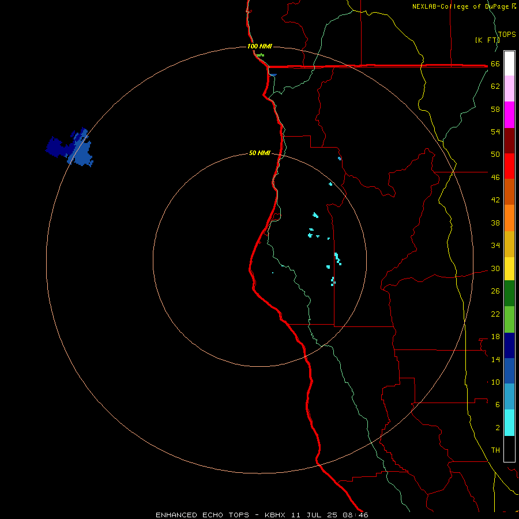Click the legend value "50"

click(495, 155)
